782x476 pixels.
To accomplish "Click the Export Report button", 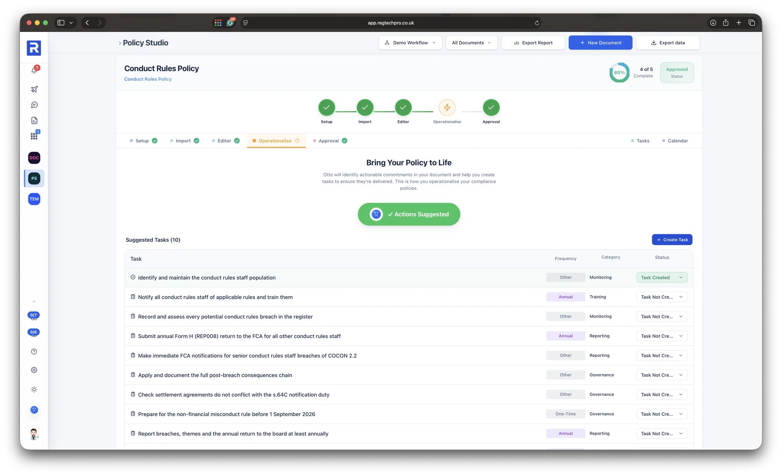I will (x=533, y=43).
